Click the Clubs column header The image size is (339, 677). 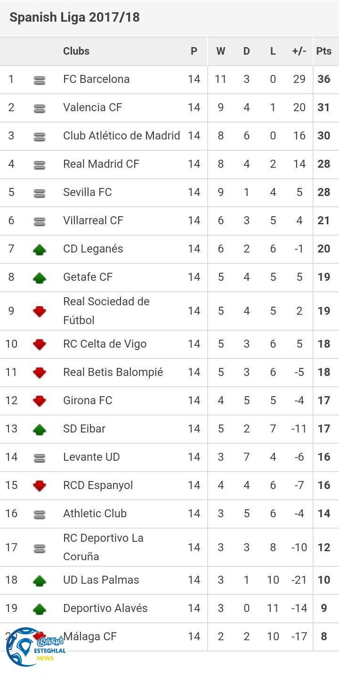pos(76,51)
